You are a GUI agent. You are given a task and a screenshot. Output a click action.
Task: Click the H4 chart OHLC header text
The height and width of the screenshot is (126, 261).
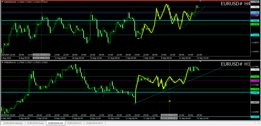[x=26, y=2]
